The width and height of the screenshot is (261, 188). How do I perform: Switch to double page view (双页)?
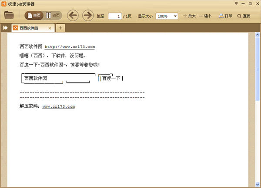pos(53,16)
